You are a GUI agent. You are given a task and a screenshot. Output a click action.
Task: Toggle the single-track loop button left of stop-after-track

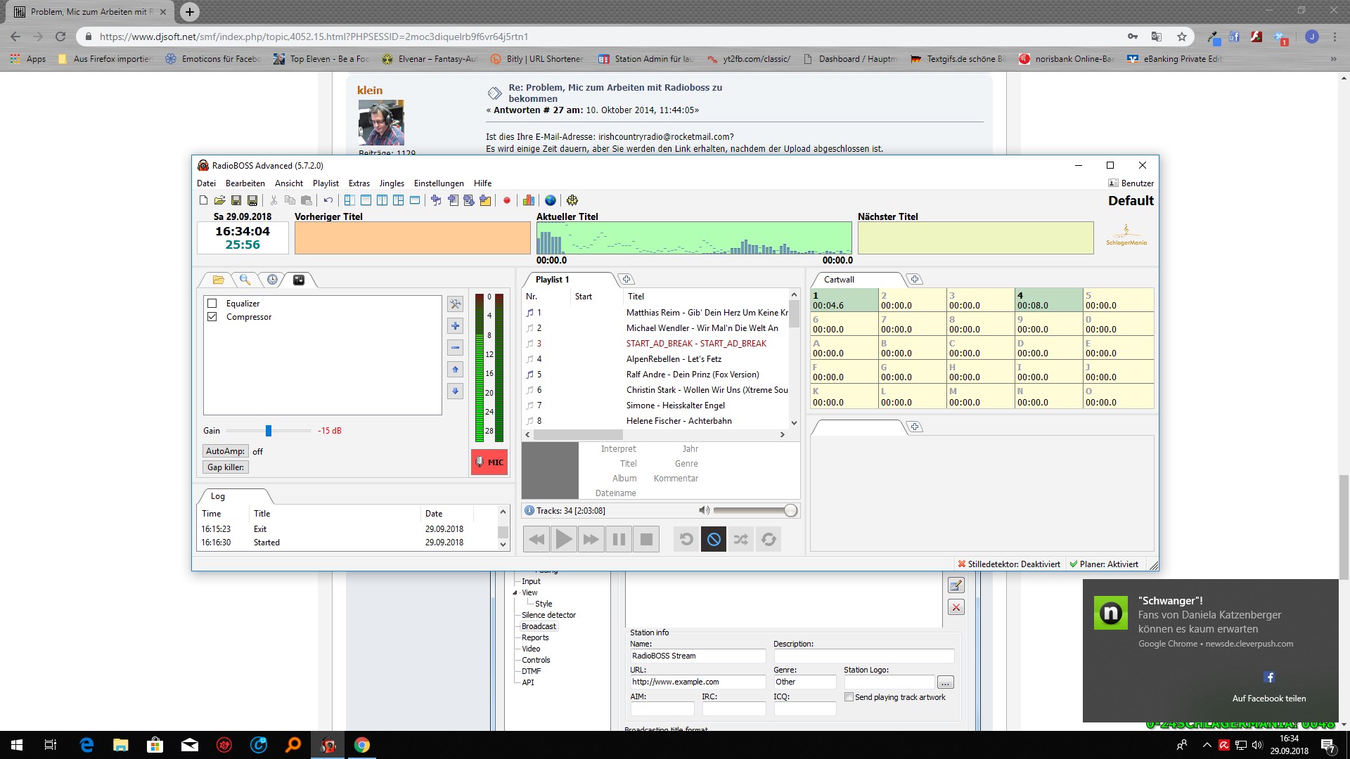(x=686, y=540)
